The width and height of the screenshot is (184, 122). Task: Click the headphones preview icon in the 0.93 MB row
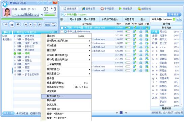[x=141, y=66]
